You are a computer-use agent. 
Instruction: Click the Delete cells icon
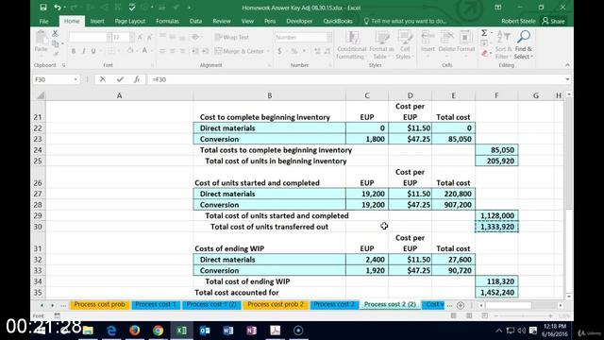(446, 38)
